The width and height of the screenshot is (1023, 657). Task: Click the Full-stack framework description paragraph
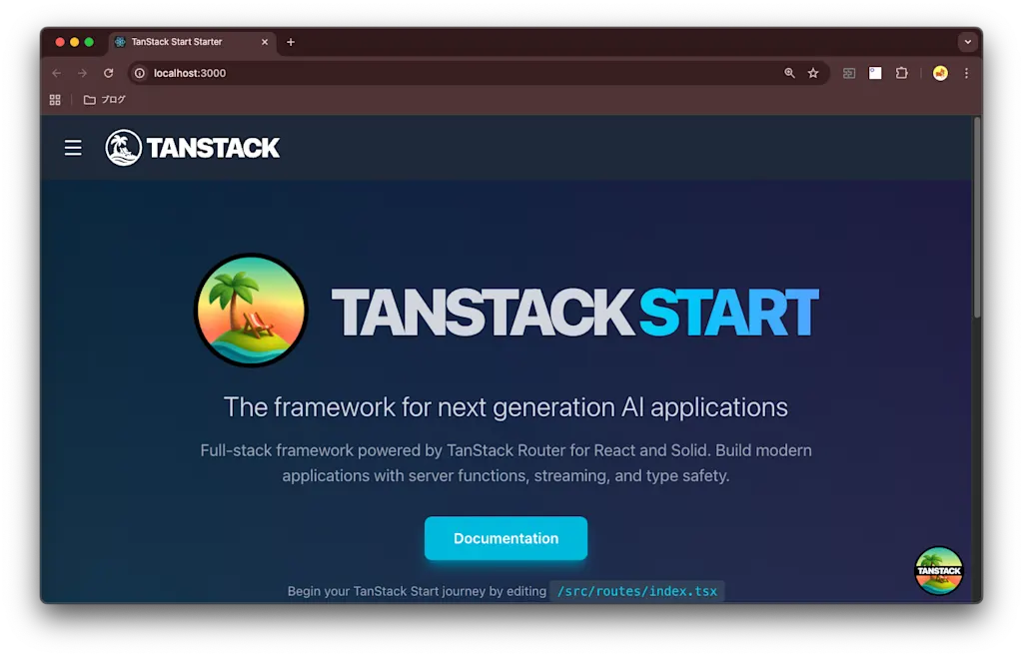(x=506, y=462)
